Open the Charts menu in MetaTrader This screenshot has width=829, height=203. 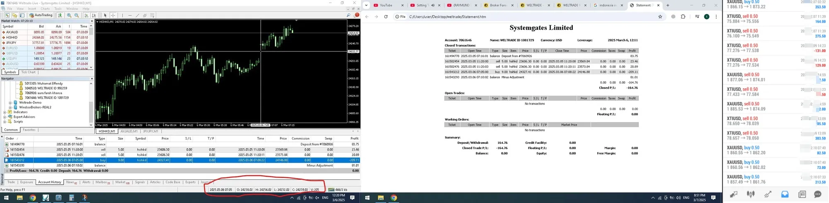pos(45,9)
